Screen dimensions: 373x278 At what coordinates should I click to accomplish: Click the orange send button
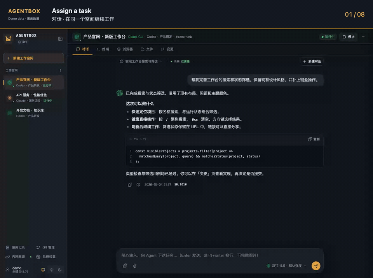pyautogui.click(x=316, y=266)
